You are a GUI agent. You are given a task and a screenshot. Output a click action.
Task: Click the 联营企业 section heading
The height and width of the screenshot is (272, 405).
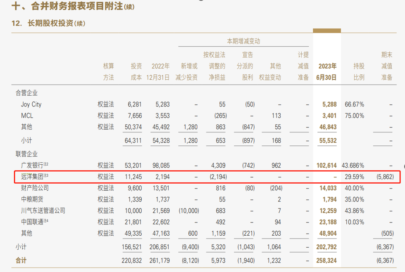(x=26, y=154)
